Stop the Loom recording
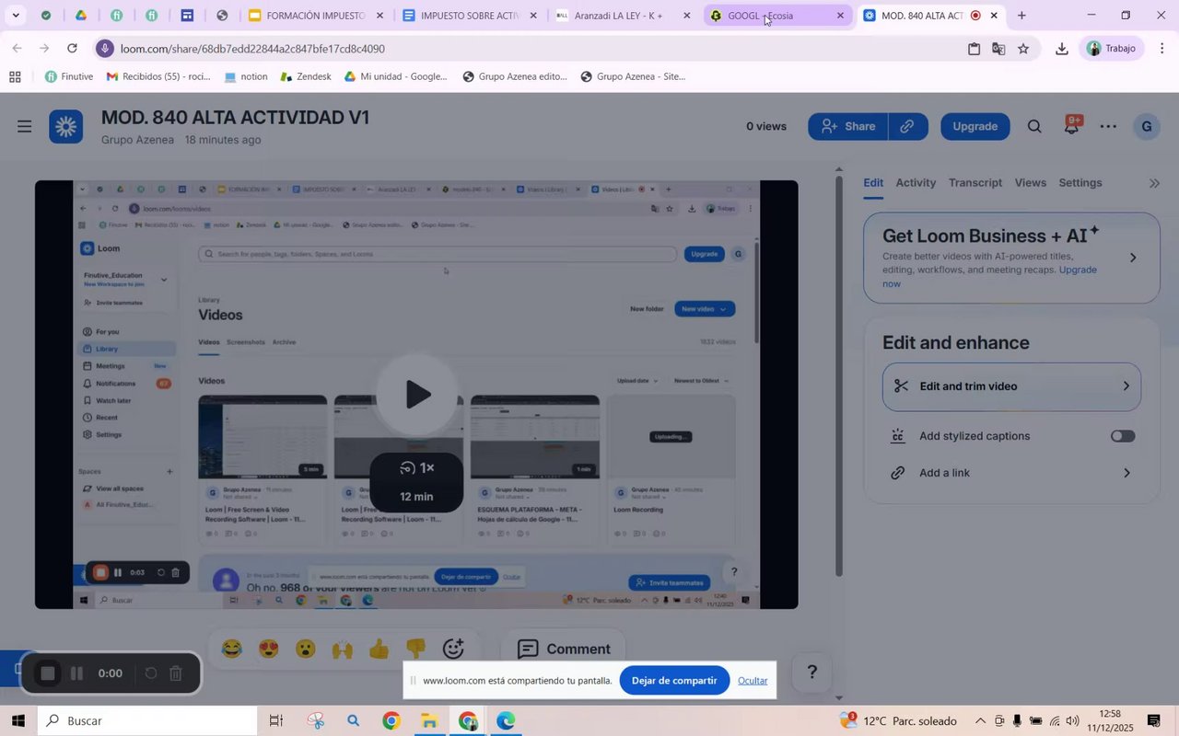This screenshot has width=1179, height=736. tap(48, 673)
